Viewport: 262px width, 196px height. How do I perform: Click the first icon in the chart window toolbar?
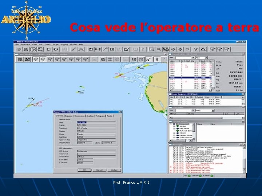(x=20, y=59)
